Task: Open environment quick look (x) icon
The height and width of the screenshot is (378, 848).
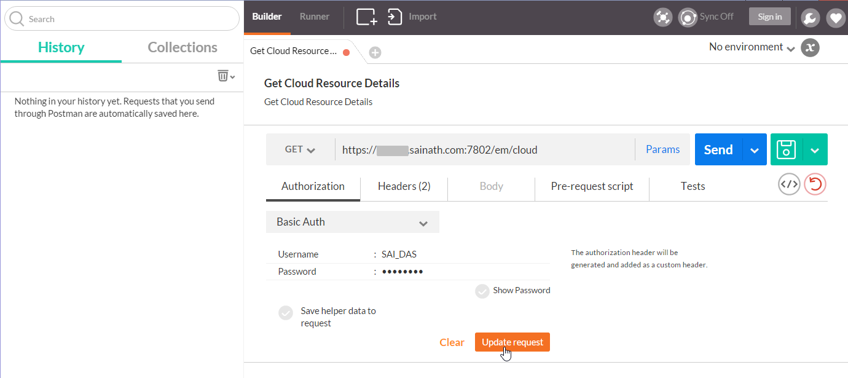Action: pyautogui.click(x=811, y=47)
